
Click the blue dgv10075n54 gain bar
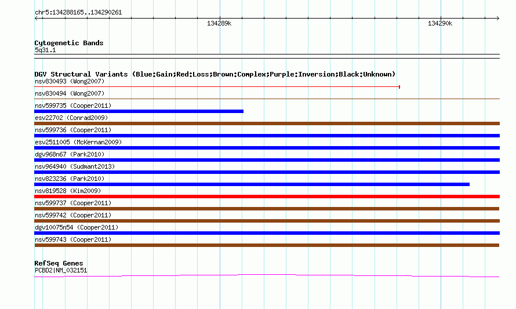click(x=267, y=233)
